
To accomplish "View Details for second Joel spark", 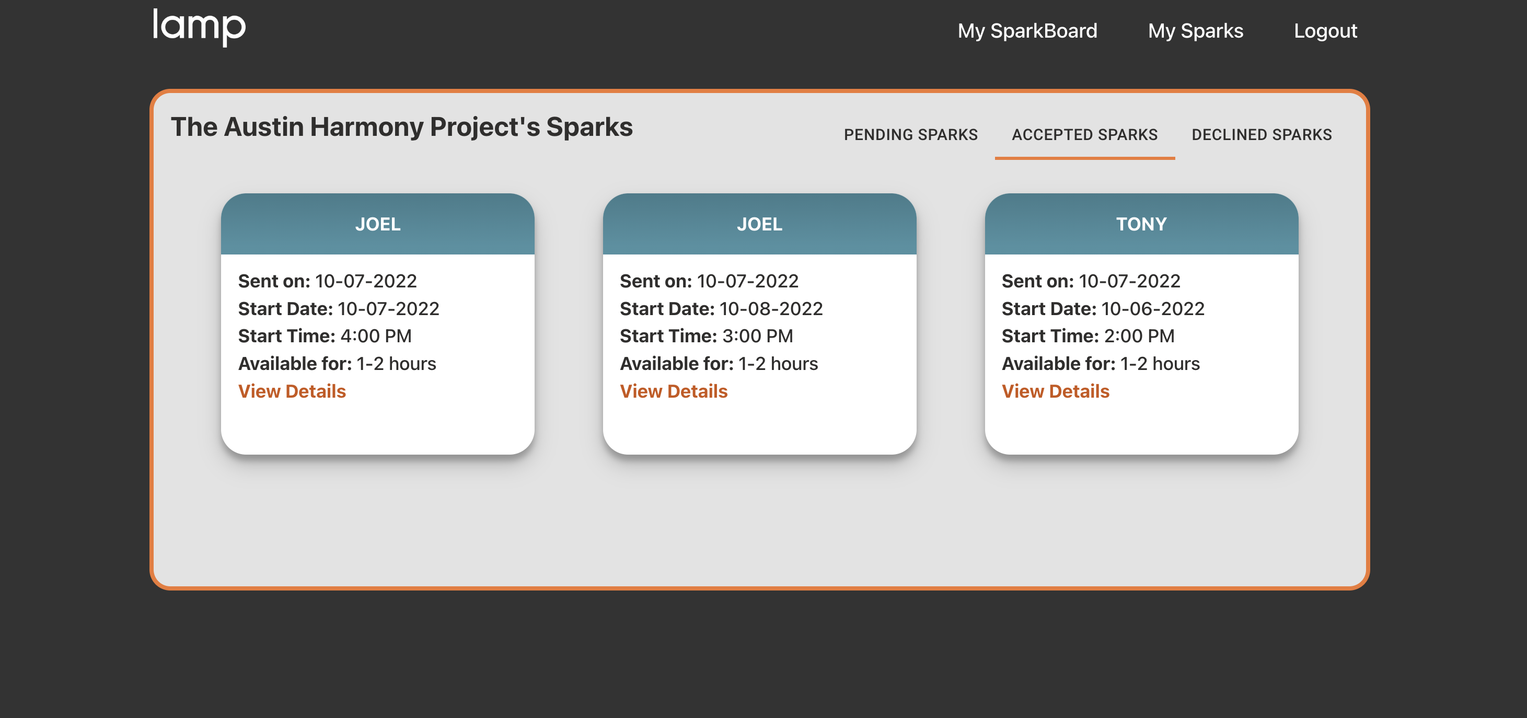I will pos(674,391).
